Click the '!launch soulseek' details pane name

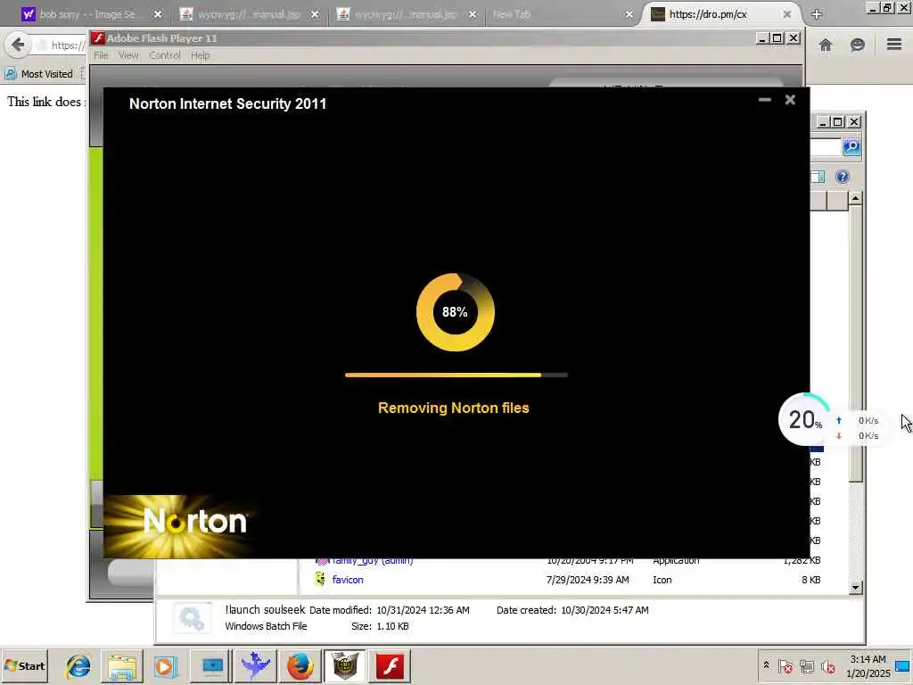[x=265, y=609]
